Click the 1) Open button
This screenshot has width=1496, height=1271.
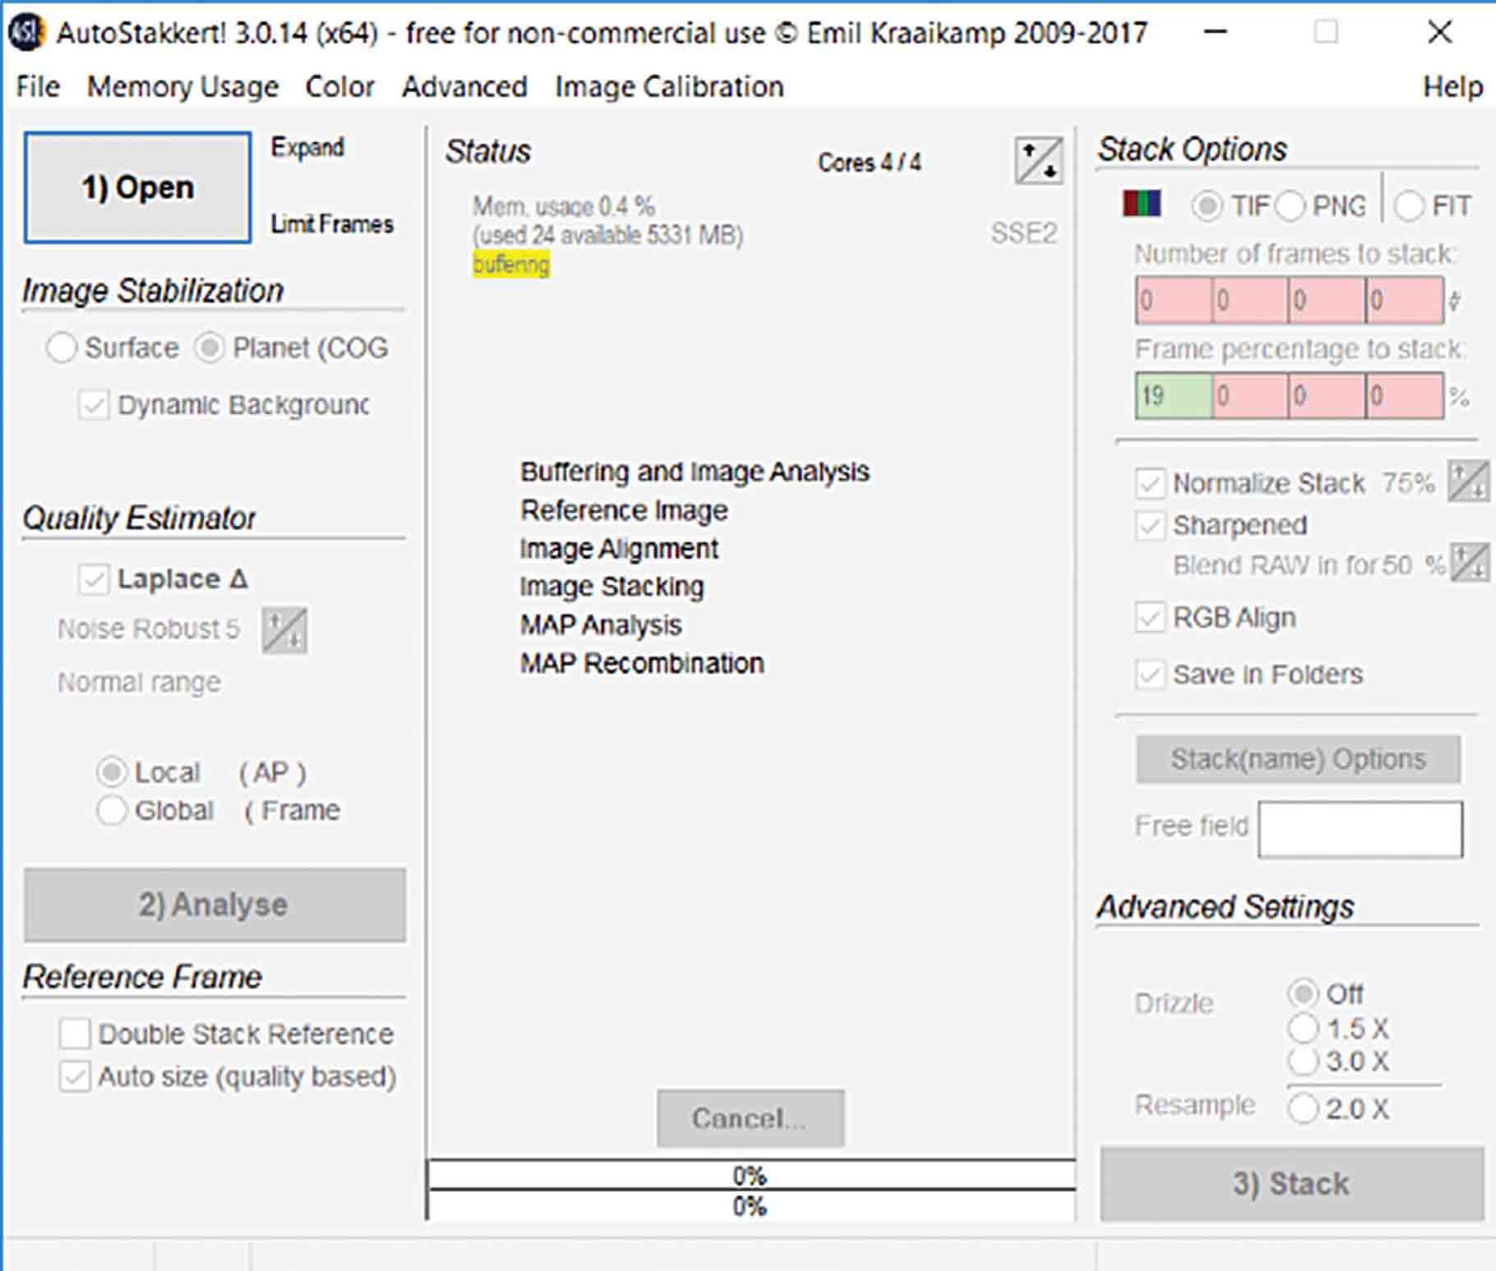pyautogui.click(x=137, y=187)
